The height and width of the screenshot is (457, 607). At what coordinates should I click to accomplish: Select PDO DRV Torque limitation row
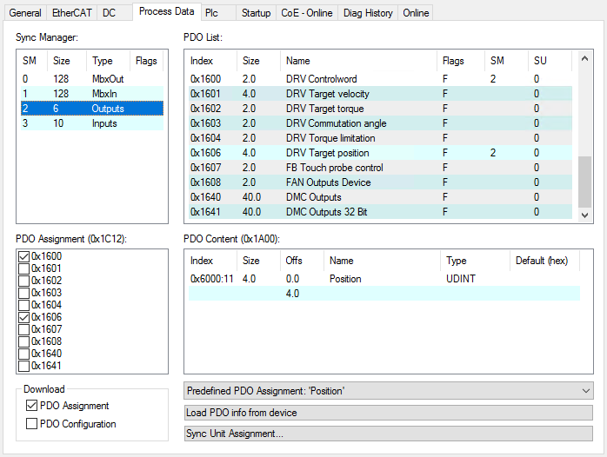[381, 138]
